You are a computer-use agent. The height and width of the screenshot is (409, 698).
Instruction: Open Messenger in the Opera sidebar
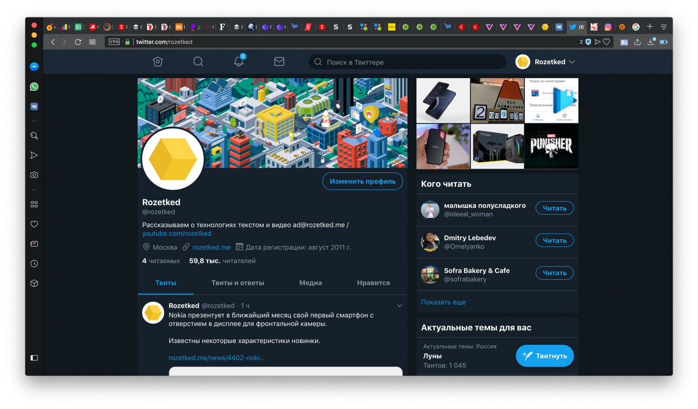coord(34,66)
